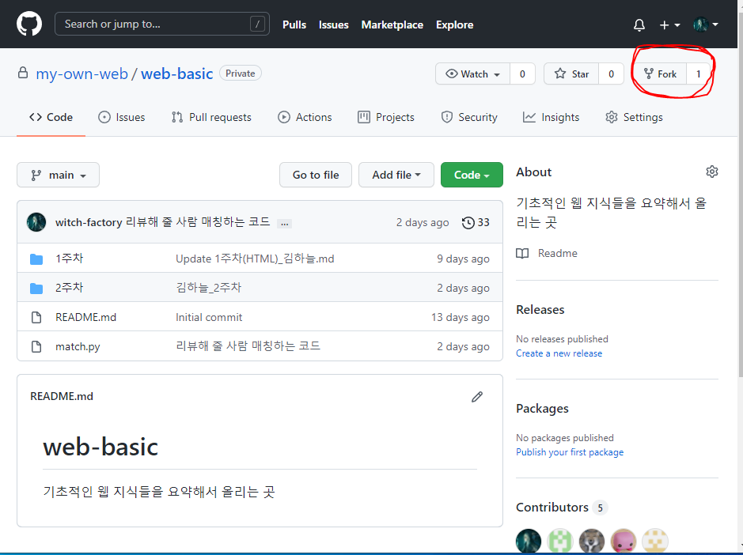Click the Search or jump to field
Viewport: 743px width, 555px height.
tap(162, 24)
